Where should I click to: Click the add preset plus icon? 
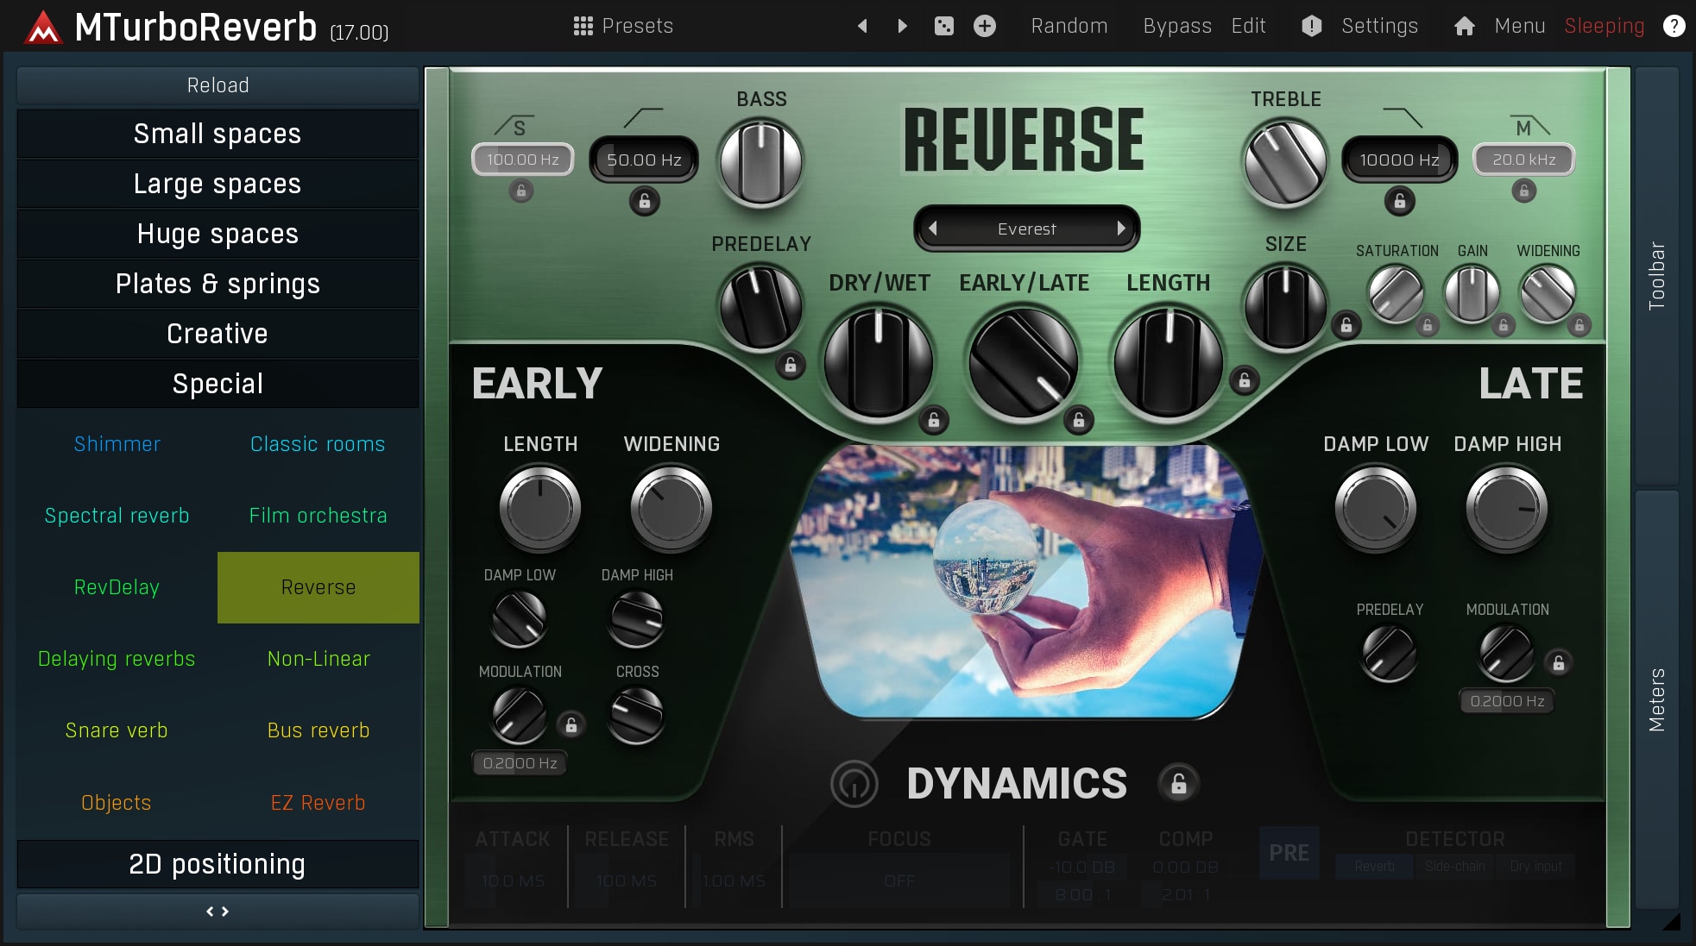(985, 26)
